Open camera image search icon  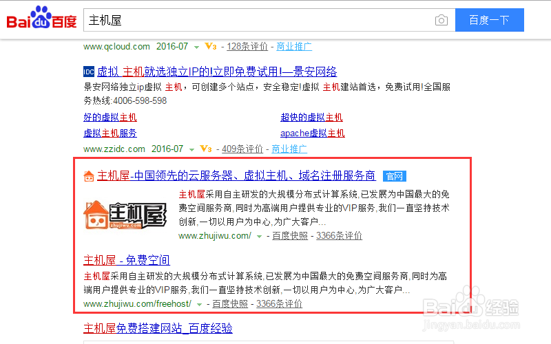pos(441,20)
